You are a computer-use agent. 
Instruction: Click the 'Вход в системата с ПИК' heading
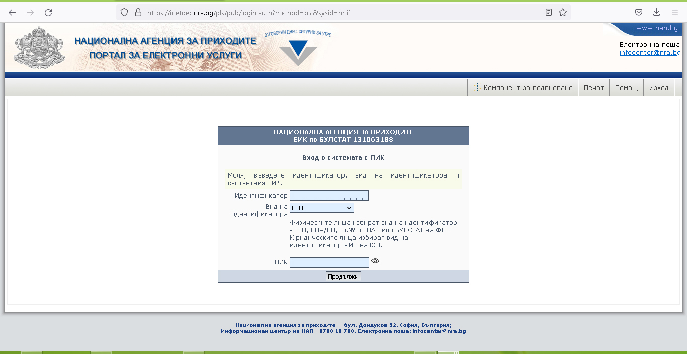[343, 157]
